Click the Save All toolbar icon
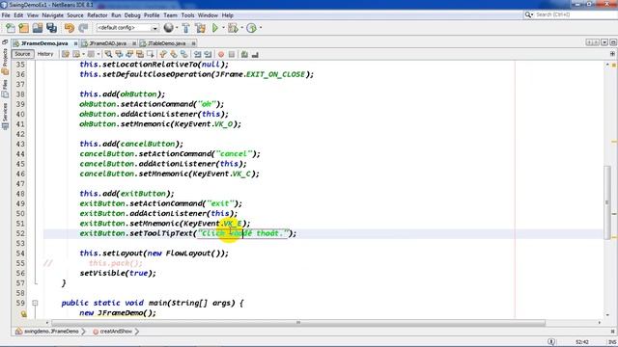This screenshot has height=347, width=618. click(51, 28)
